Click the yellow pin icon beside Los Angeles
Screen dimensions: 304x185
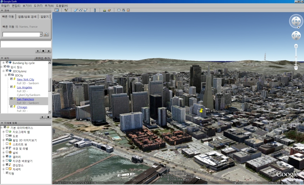point(15,87)
